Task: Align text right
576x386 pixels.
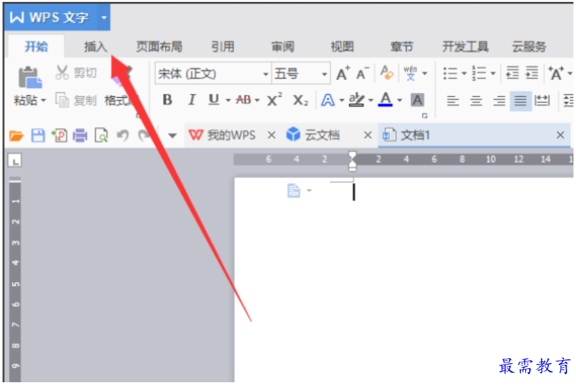Action: (499, 101)
